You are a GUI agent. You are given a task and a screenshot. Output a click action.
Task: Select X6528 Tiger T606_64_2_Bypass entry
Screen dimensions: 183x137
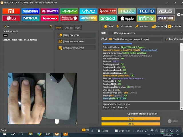[20, 40]
